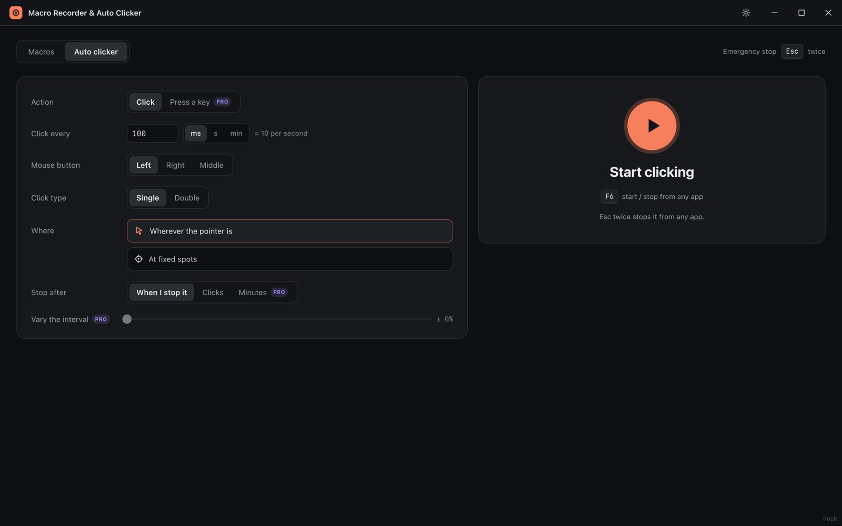Click the 'Click type' row label

coord(48,198)
